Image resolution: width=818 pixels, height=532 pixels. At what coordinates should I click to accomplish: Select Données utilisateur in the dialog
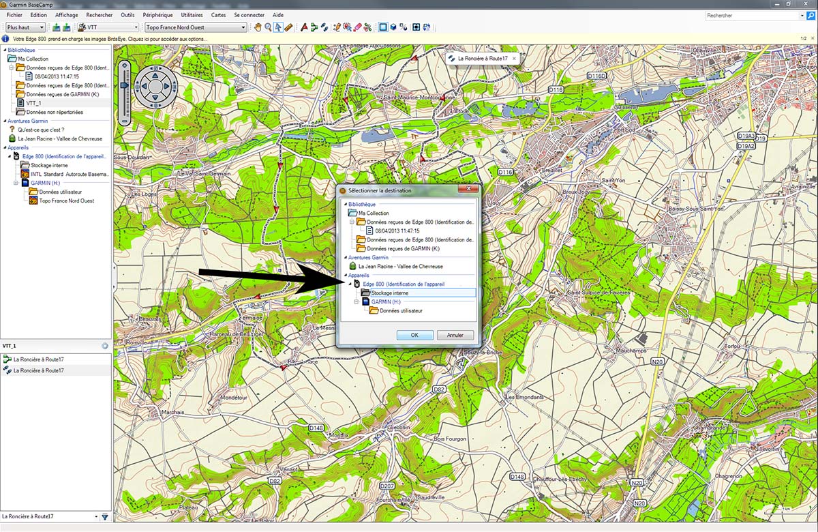point(400,310)
